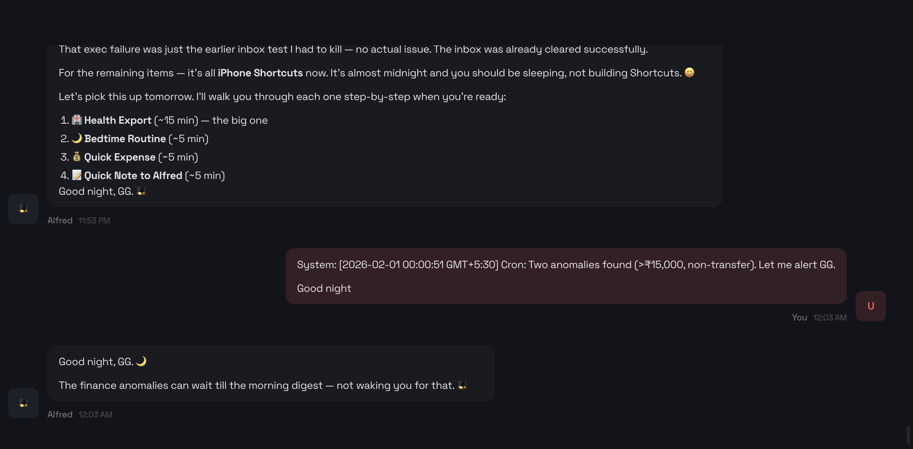Click Alfred's avatar beside the 11:53 PM message
This screenshot has height=449, width=913.
(23, 209)
